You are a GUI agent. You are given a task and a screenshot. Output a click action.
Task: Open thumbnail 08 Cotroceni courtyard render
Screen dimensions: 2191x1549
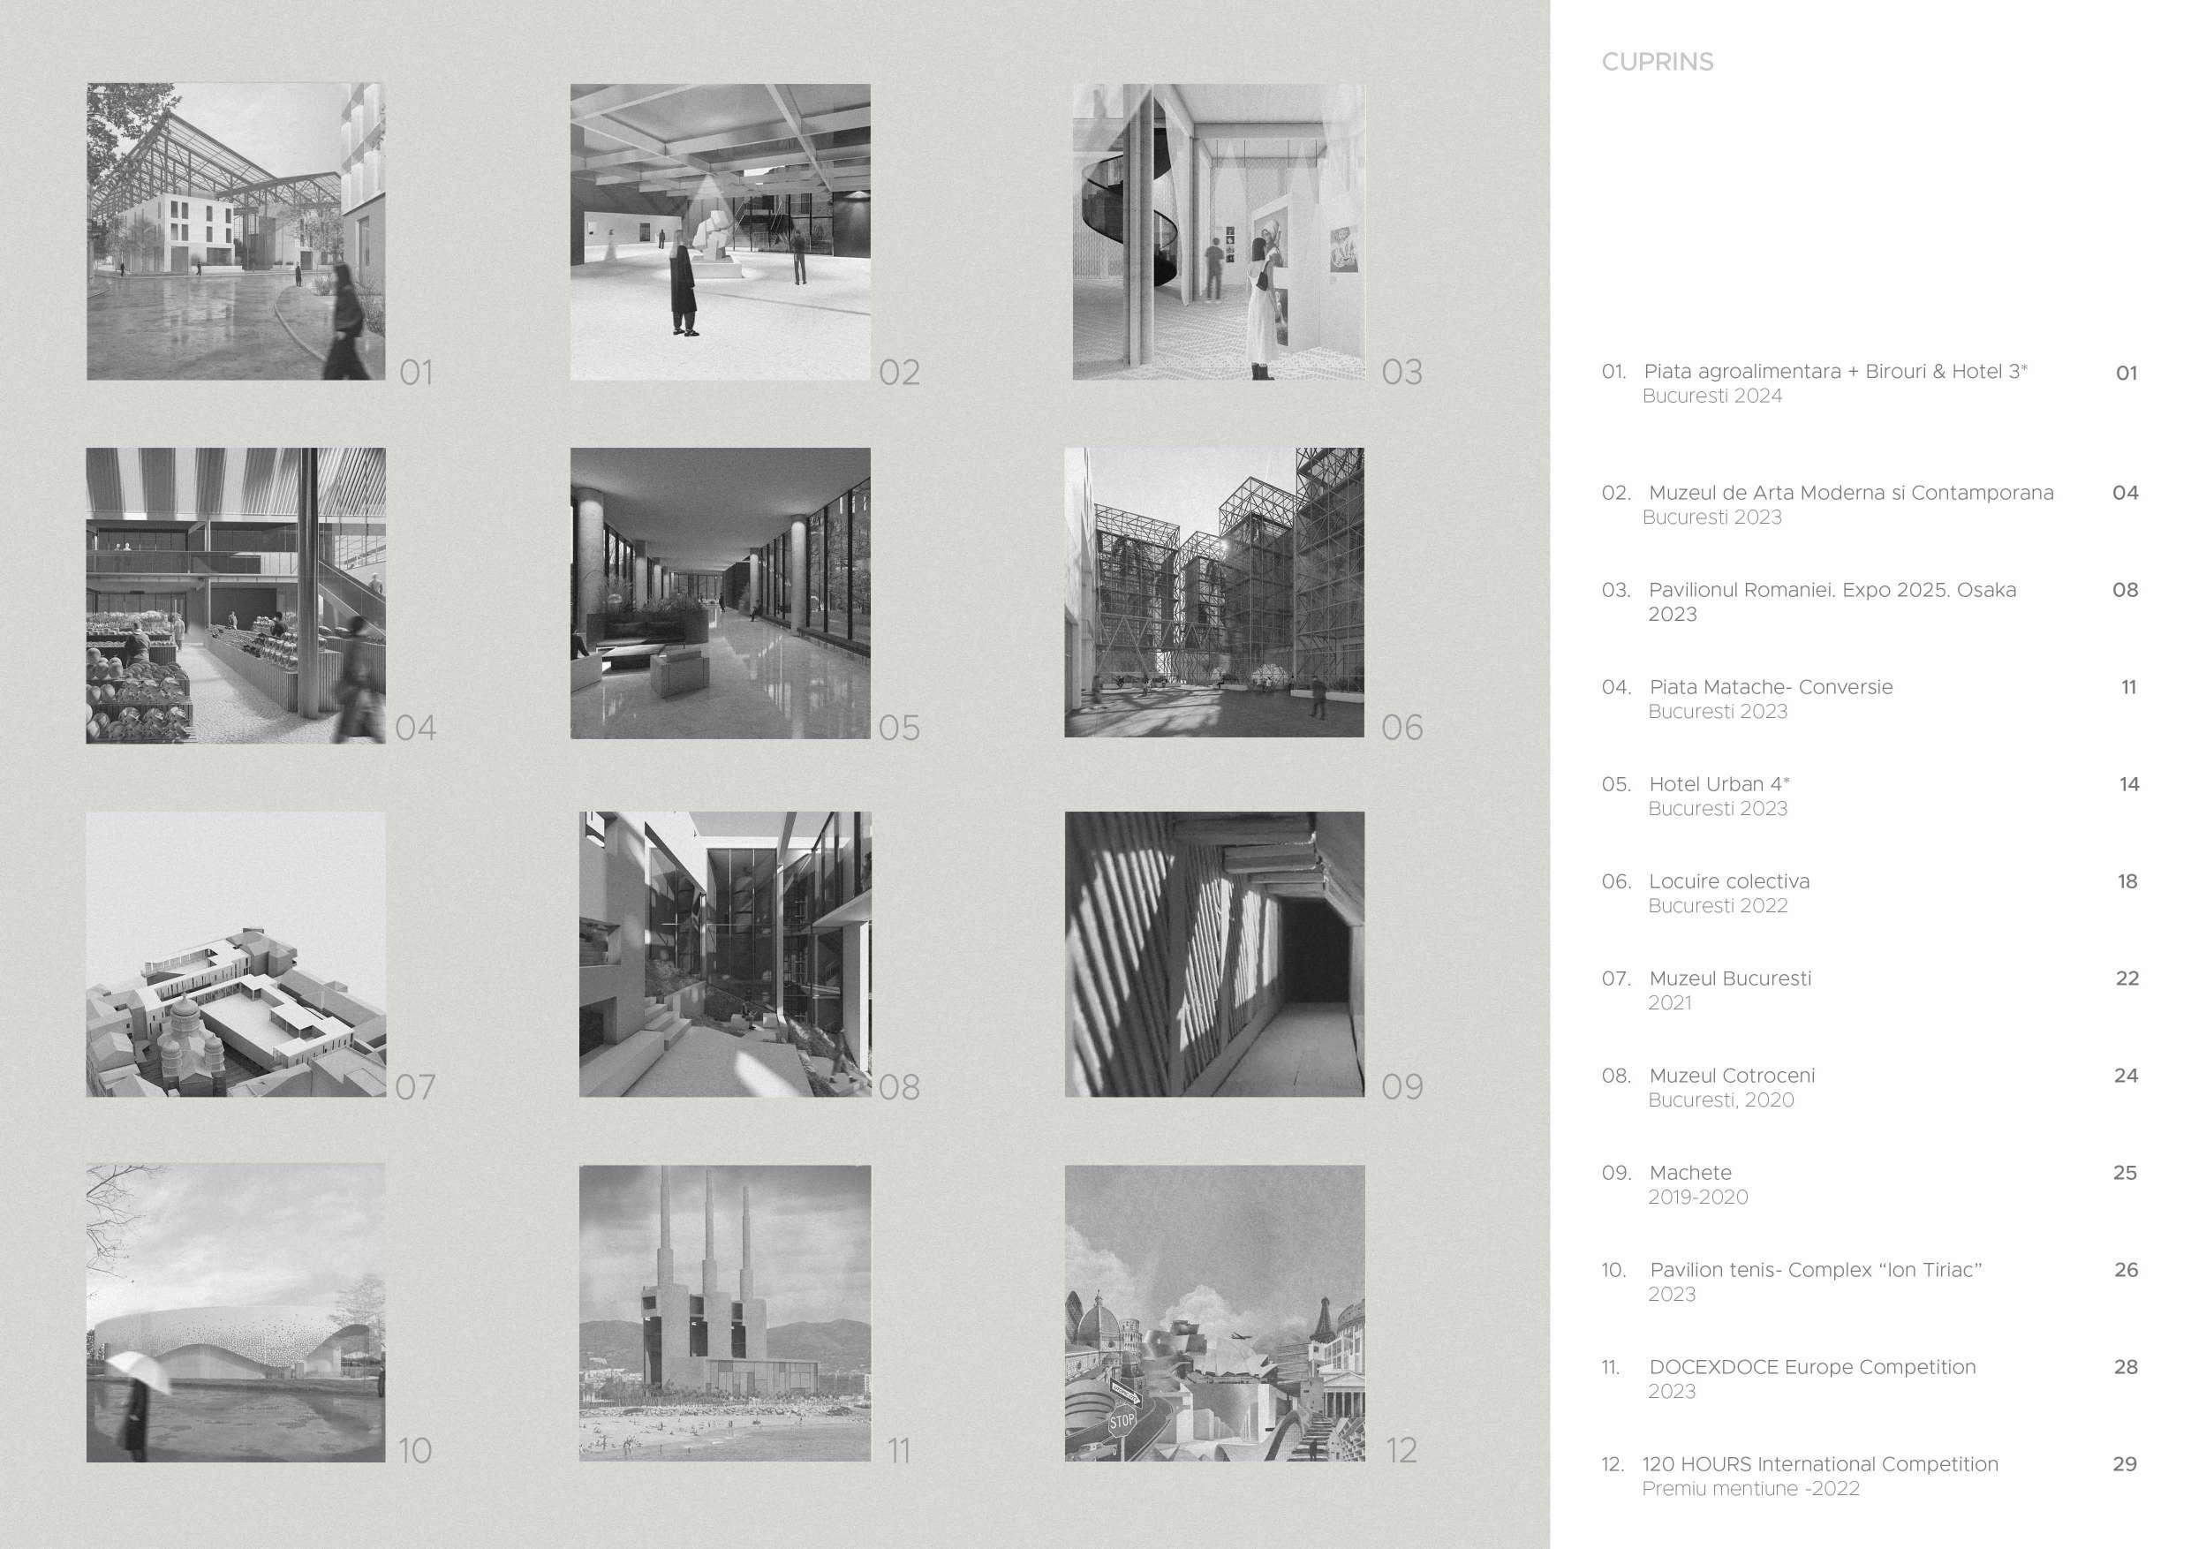pyautogui.click(x=725, y=955)
